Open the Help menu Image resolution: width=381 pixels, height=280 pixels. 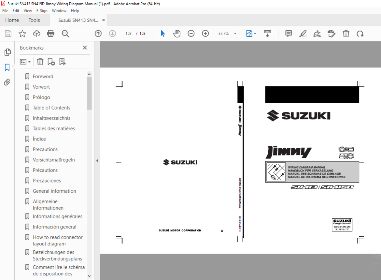point(75,11)
